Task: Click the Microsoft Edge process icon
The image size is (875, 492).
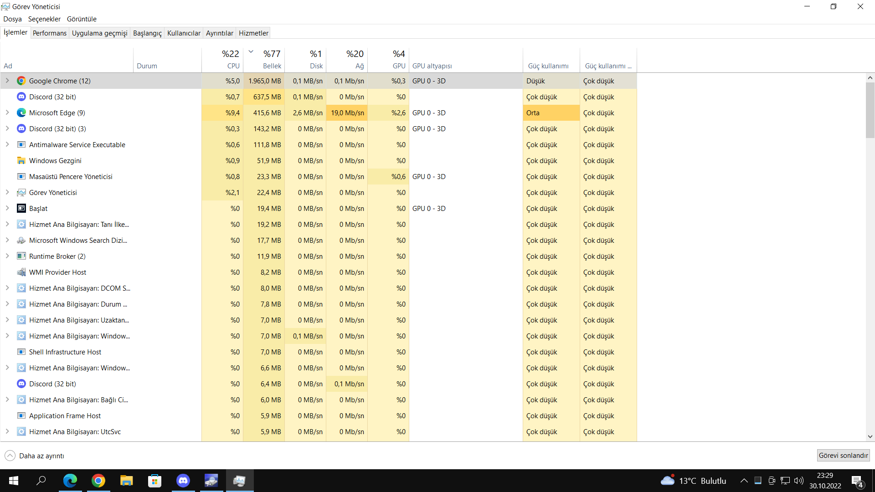Action: 21,113
